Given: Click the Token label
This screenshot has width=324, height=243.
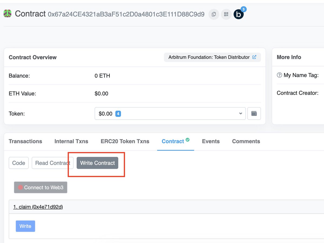Looking at the screenshot, I should pos(17,114).
